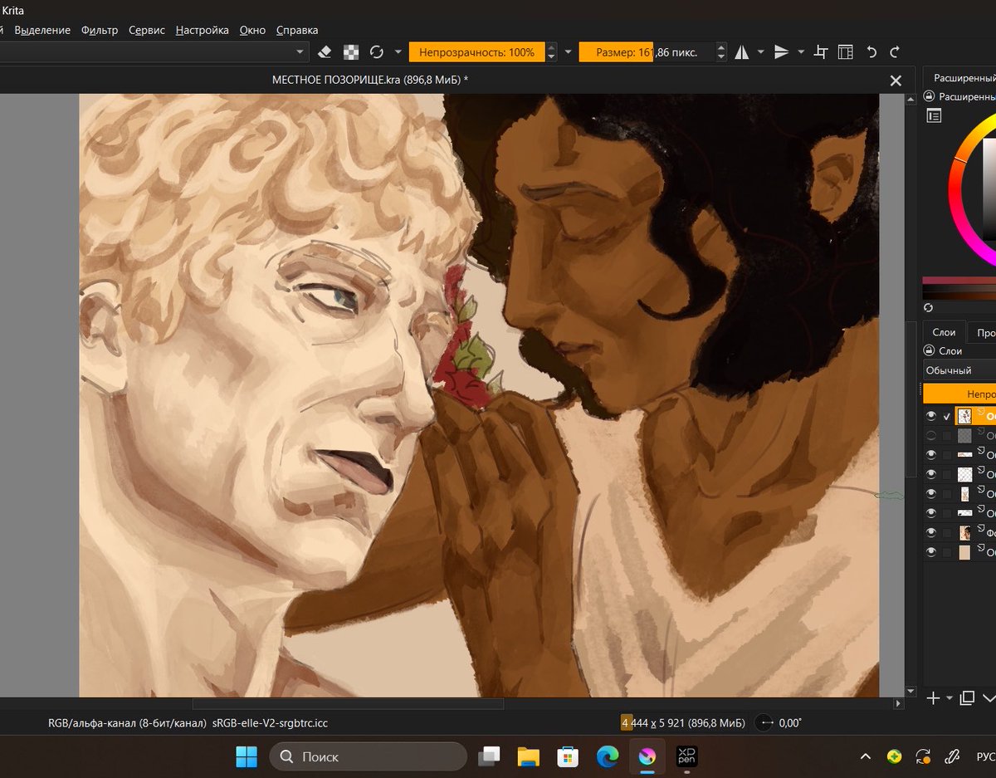Toggle checkbox on active top layer
Viewport: 996px width, 778px height.
947,416
